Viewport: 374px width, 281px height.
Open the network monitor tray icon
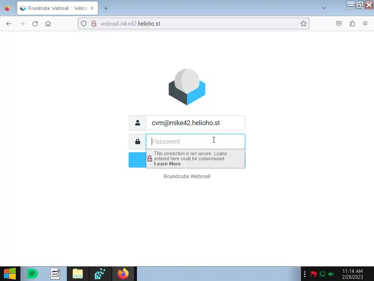click(x=323, y=274)
